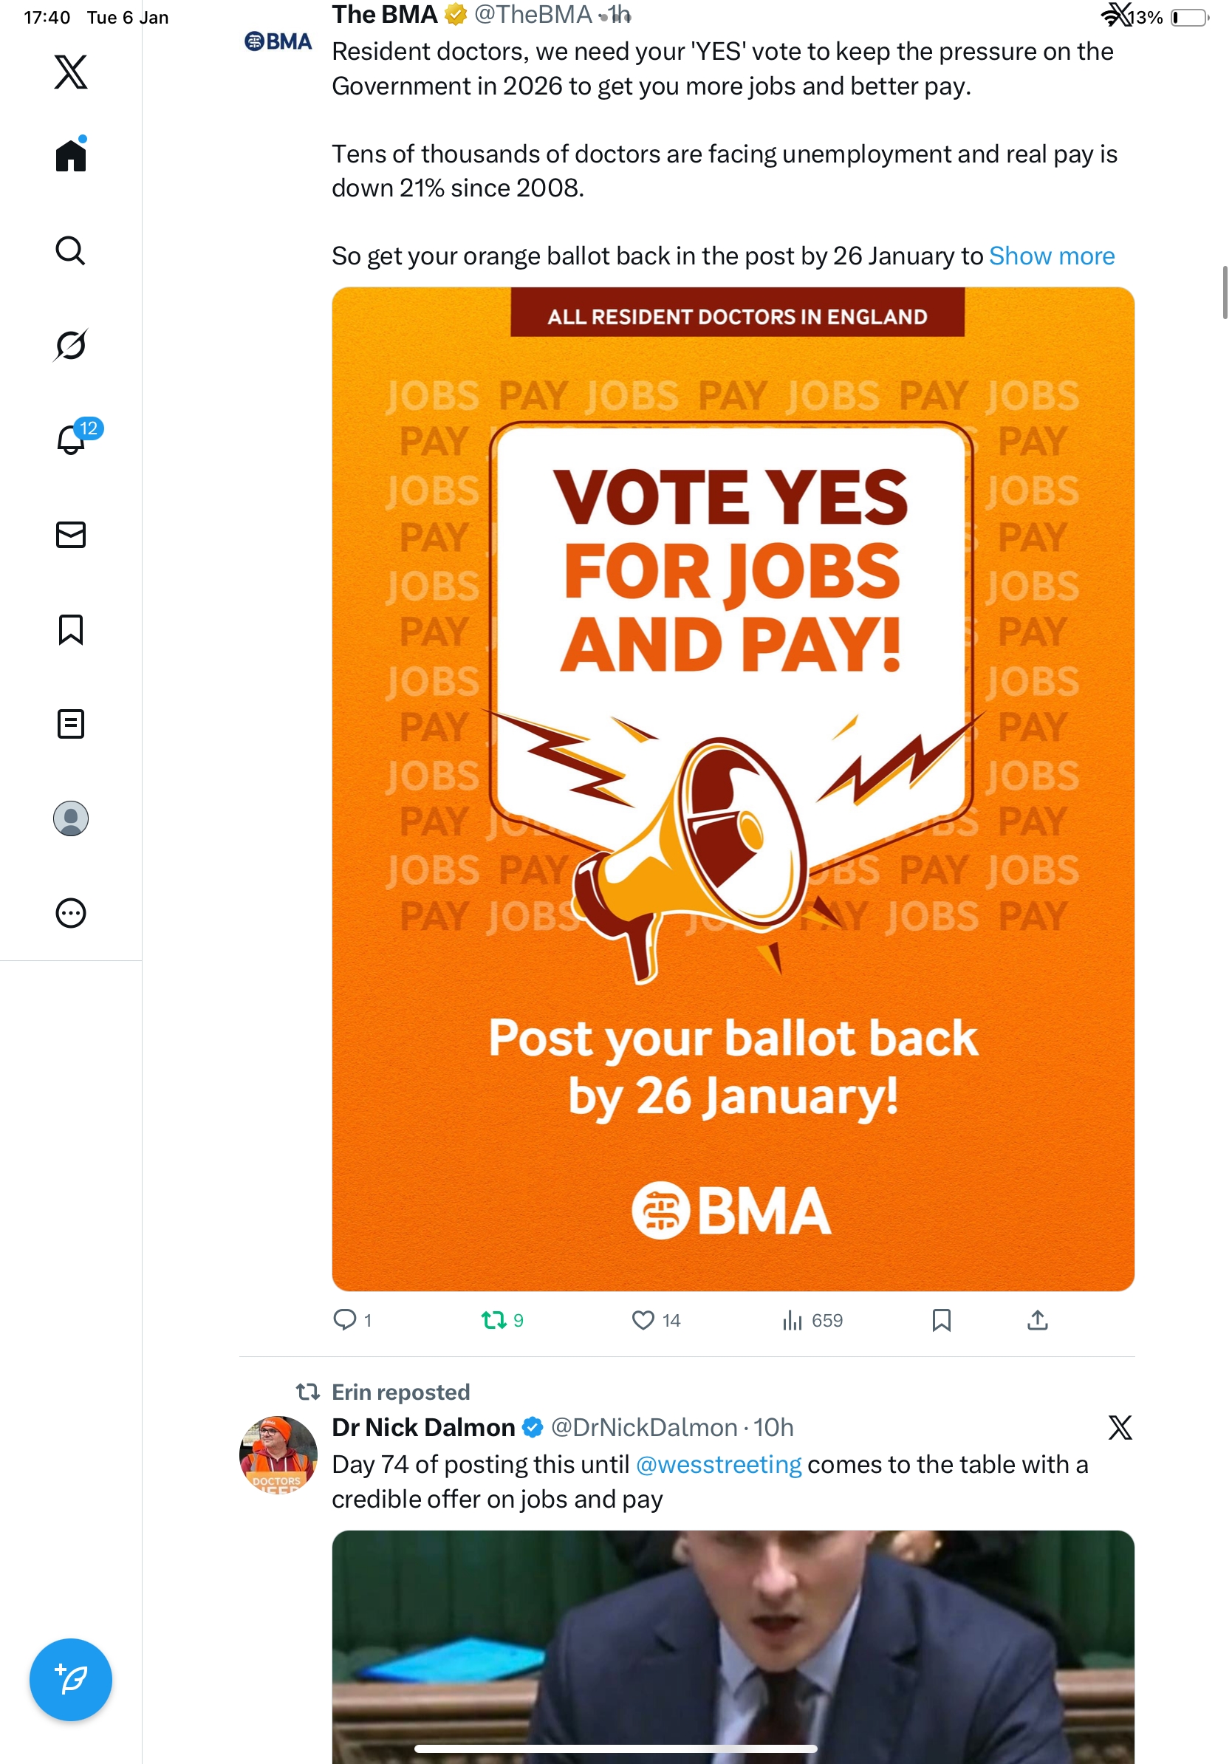Open share options for BMA post
Image resolution: width=1232 pixels, height=1764 pixels.
pyautogui.click(x=1037, y=1320)
